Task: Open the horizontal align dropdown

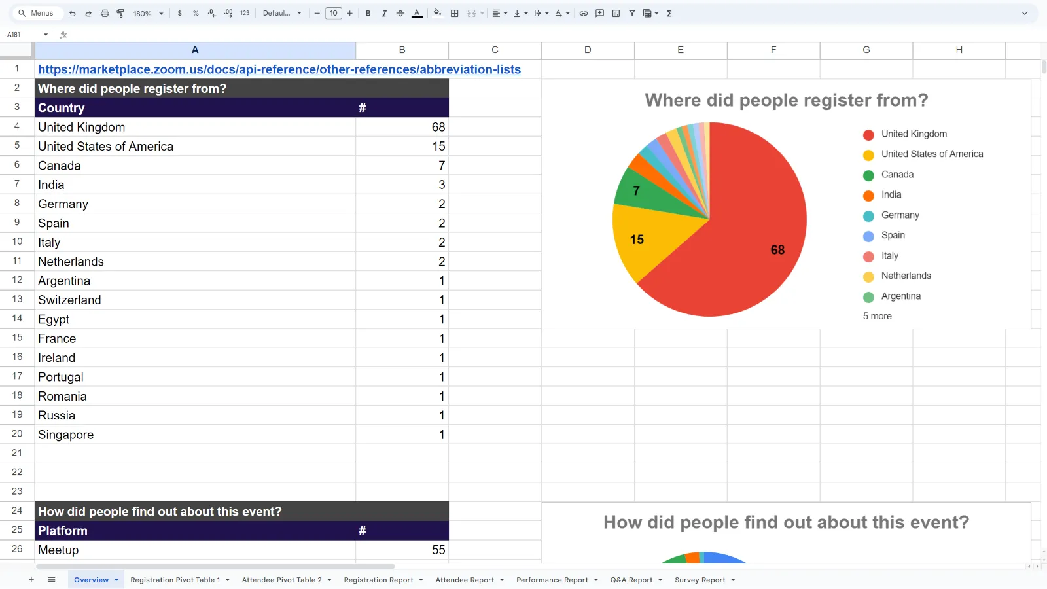Action: [499, 13]
